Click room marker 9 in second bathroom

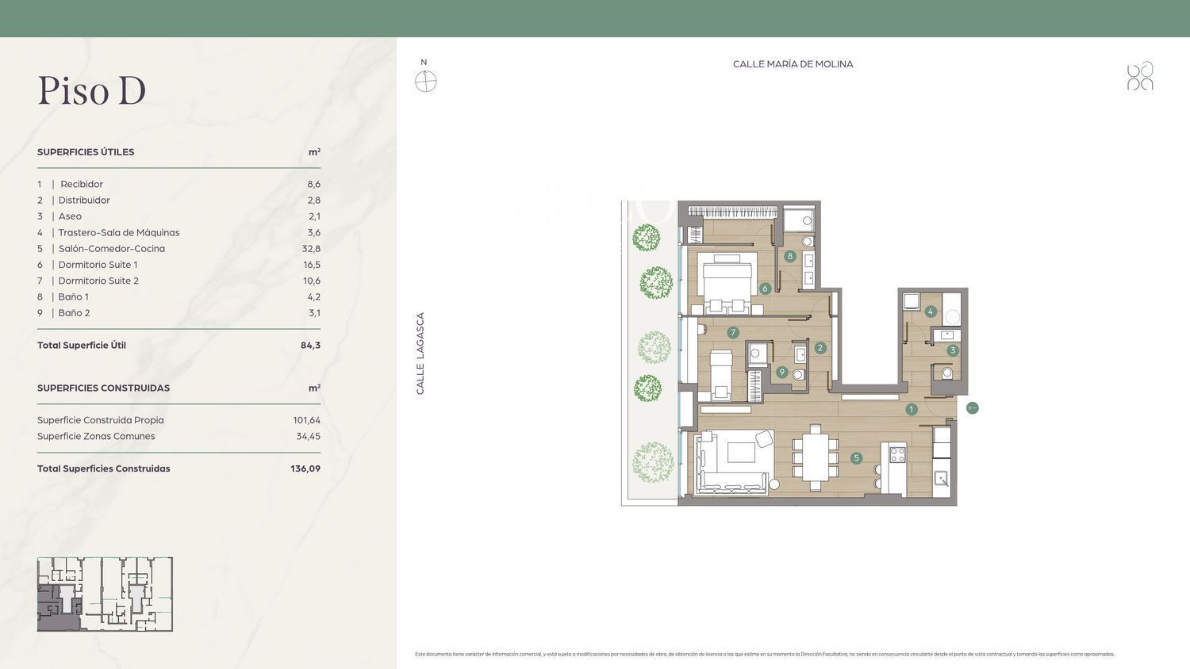(x=782, y=372)
